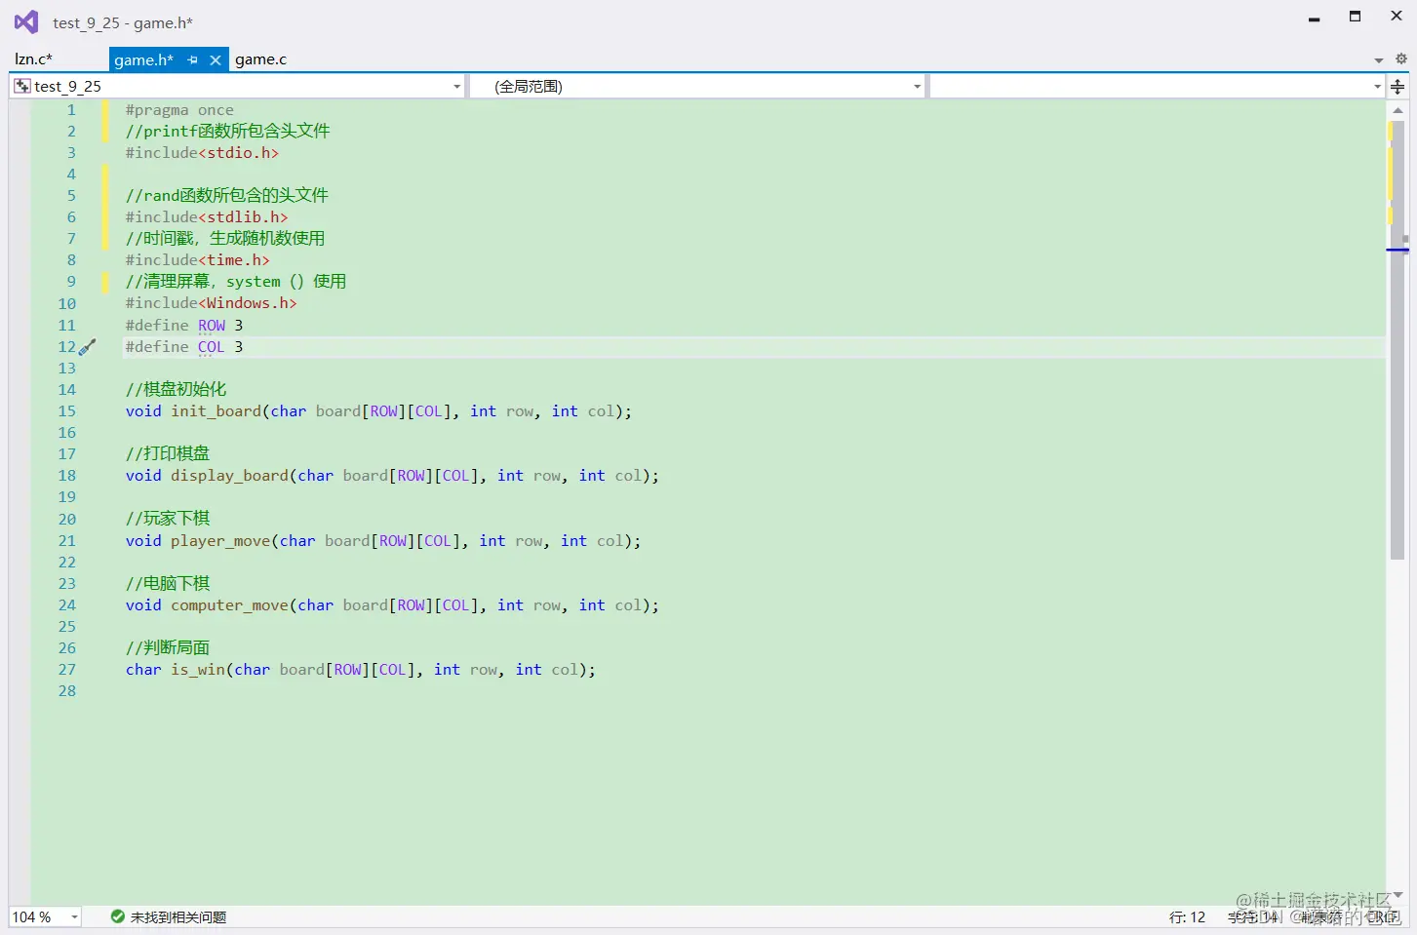Close the Visual Studio window
The width and height of the screenshot is (1417, 935).
pyautogui.click(x=1396, y=17)
